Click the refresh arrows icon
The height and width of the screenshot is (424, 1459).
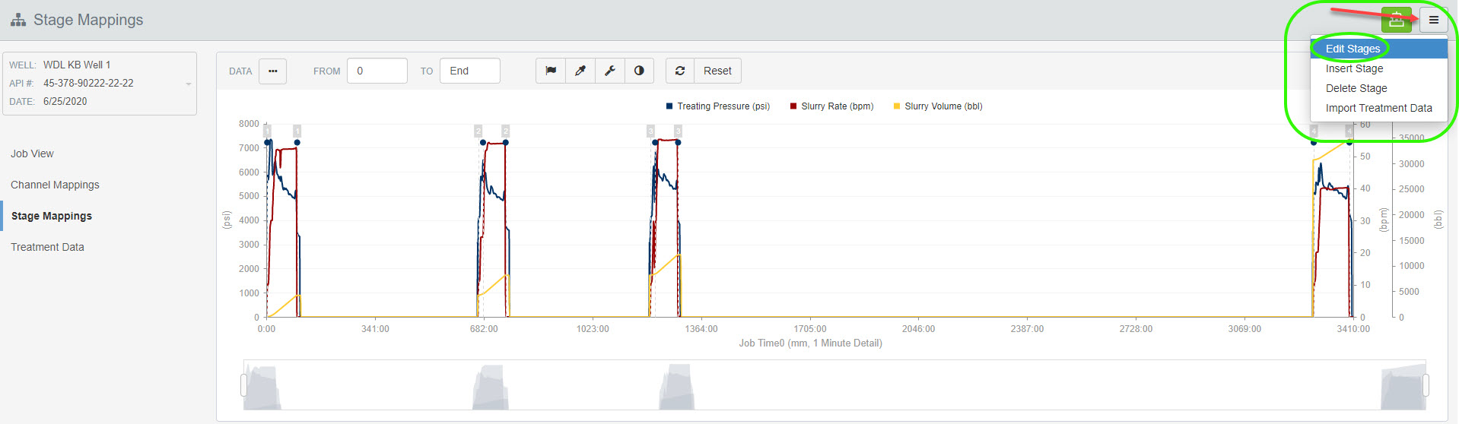680,71
